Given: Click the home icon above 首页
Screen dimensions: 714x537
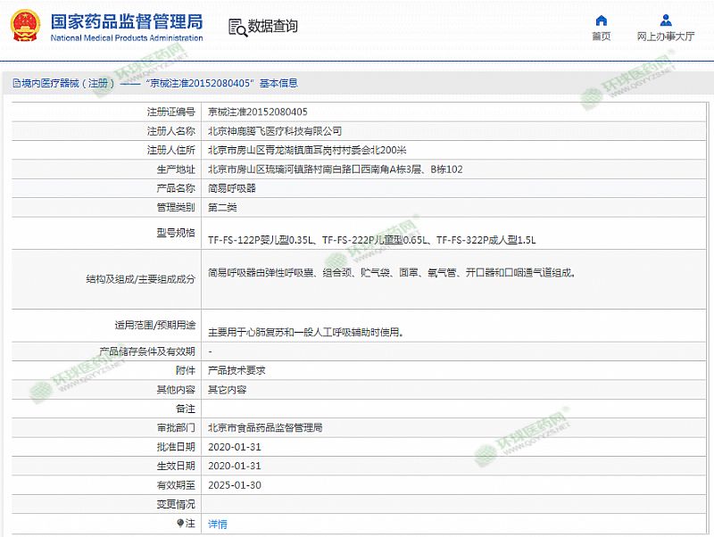Looking at the screenshot, I should (x=601, y=21).
